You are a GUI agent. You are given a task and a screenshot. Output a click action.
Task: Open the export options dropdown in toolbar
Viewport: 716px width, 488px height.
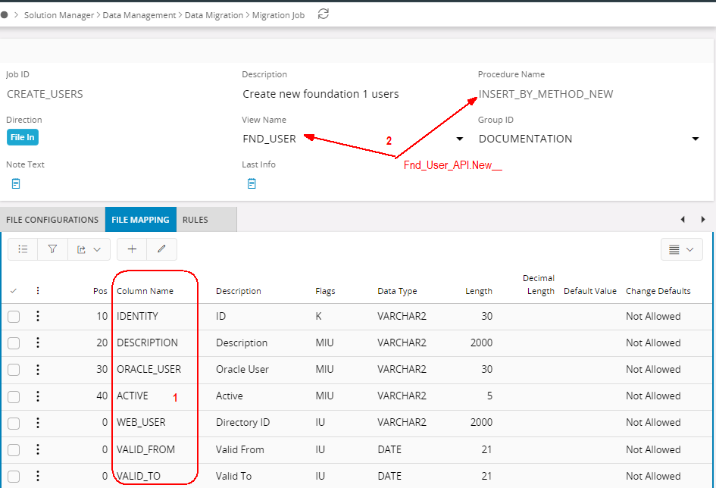click(89, 249)
